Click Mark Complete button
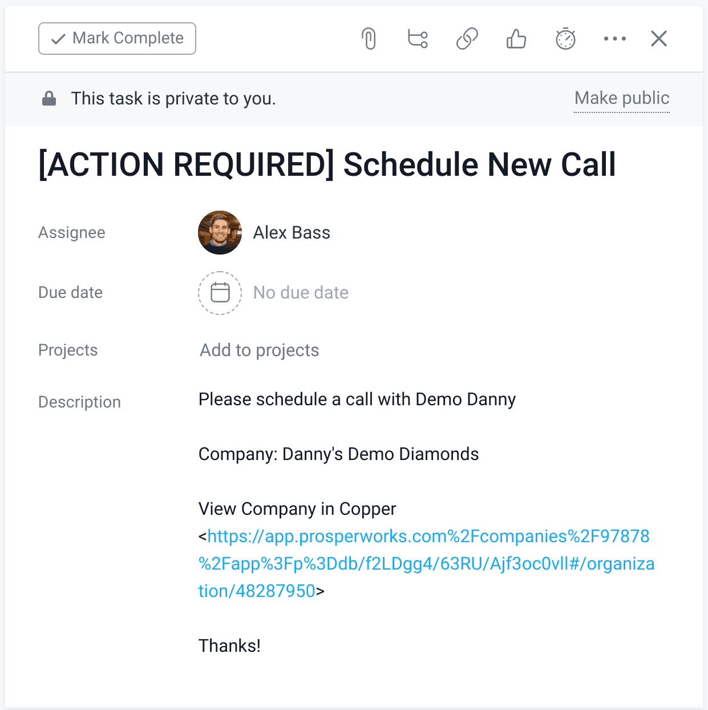The height and width of the screenshot is (710, 708). click(117, 39)
